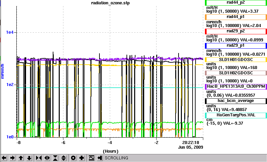This screenshot has width=267, height=162.
Task: Select the HacB_HPE1313A:0_Ch30PPM legend entry
Action: click(x=236, y=86)
